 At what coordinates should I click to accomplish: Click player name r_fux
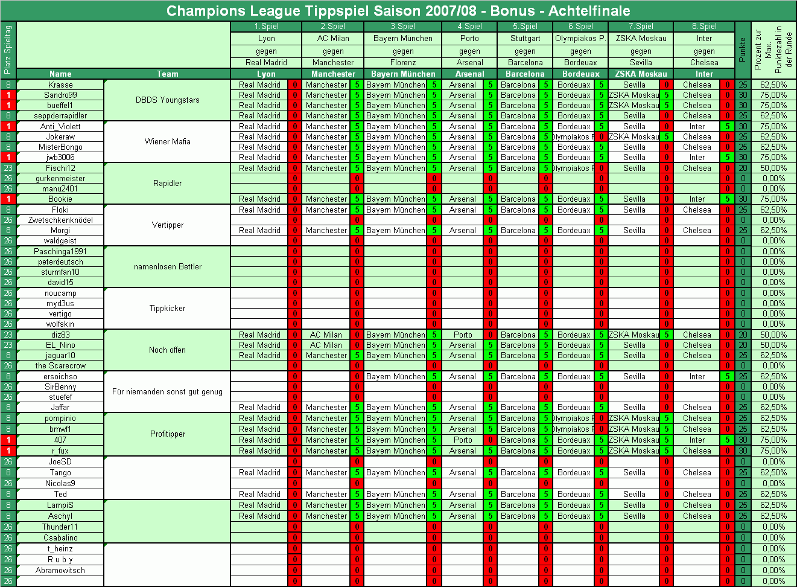coord(60,451)
